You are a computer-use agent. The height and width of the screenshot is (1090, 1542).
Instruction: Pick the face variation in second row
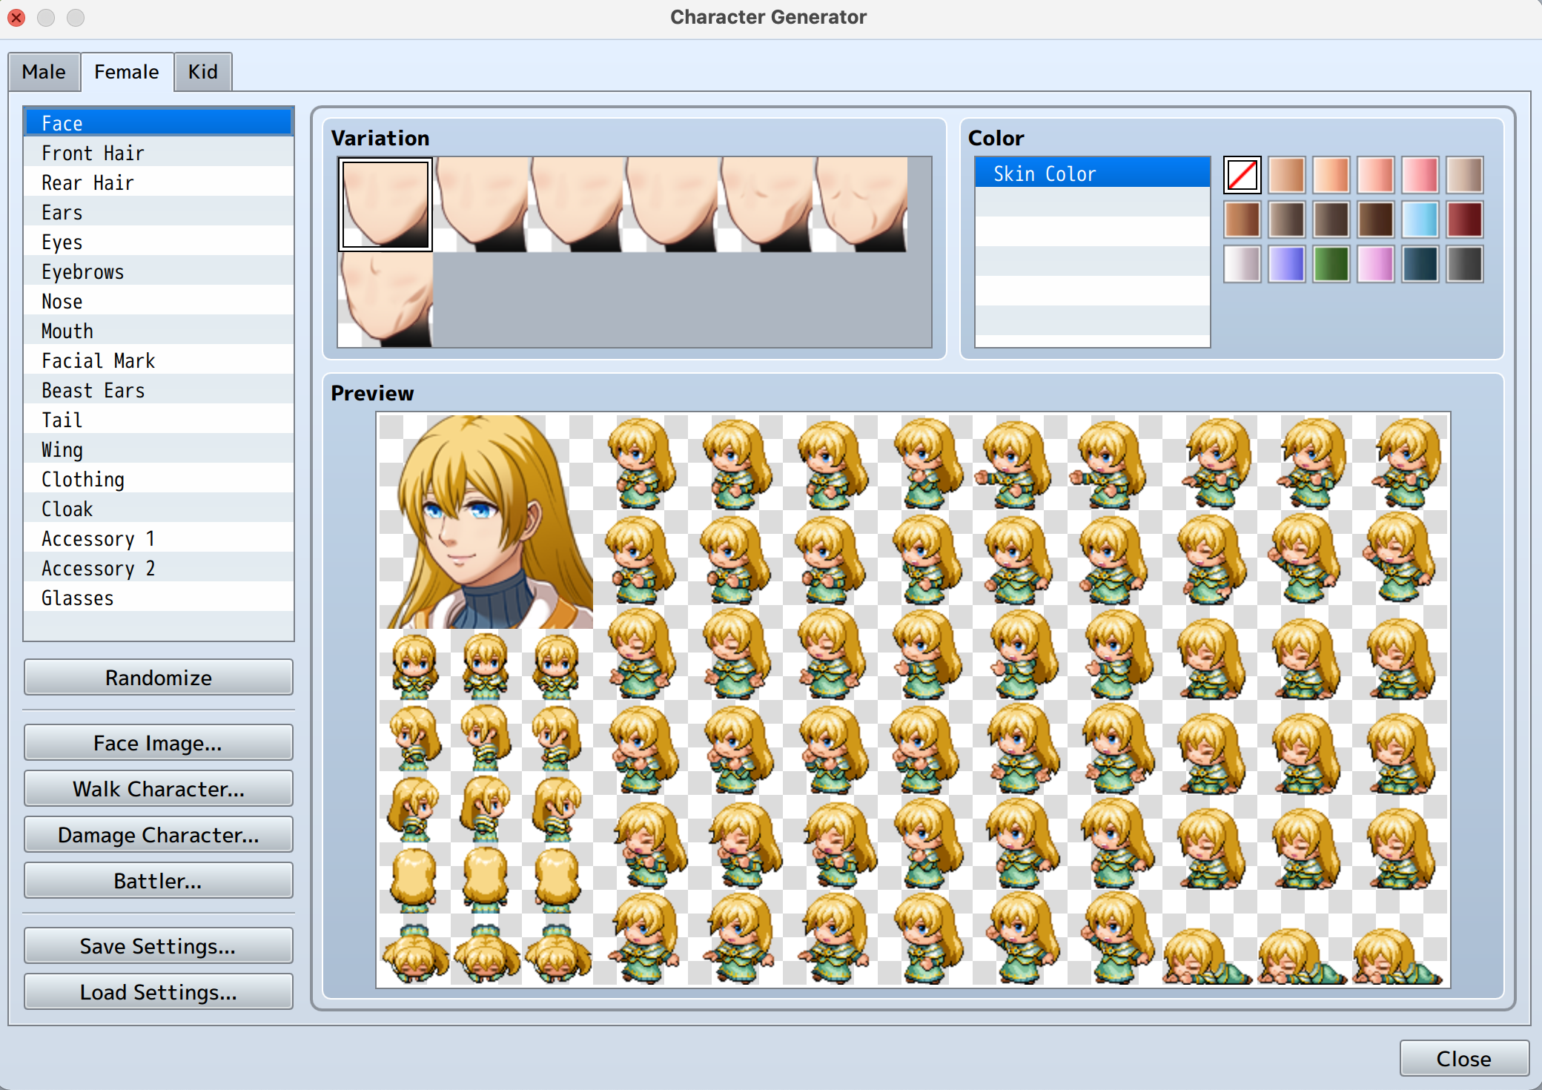[385, 299]
